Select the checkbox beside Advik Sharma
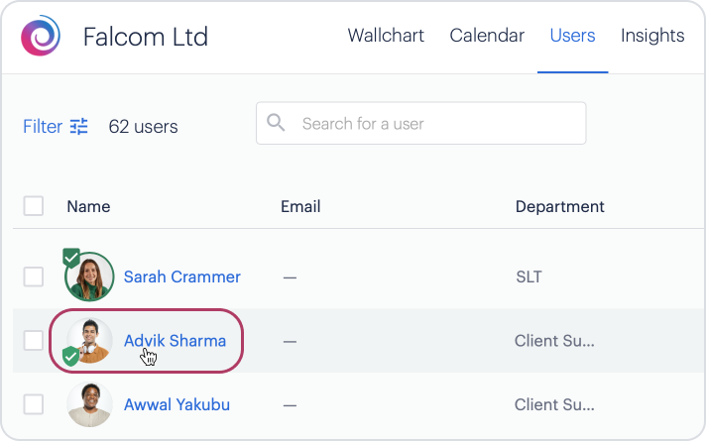This screenshot has height=441, width=706. [34, 341]
